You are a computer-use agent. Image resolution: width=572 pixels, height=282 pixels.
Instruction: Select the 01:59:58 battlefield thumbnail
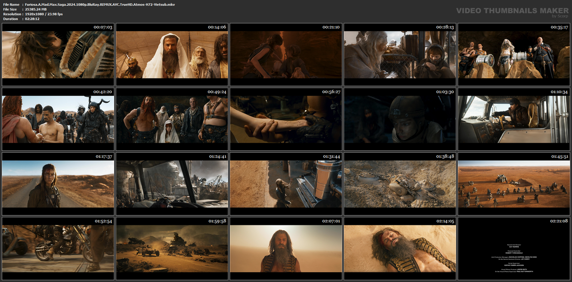(172, 249)
